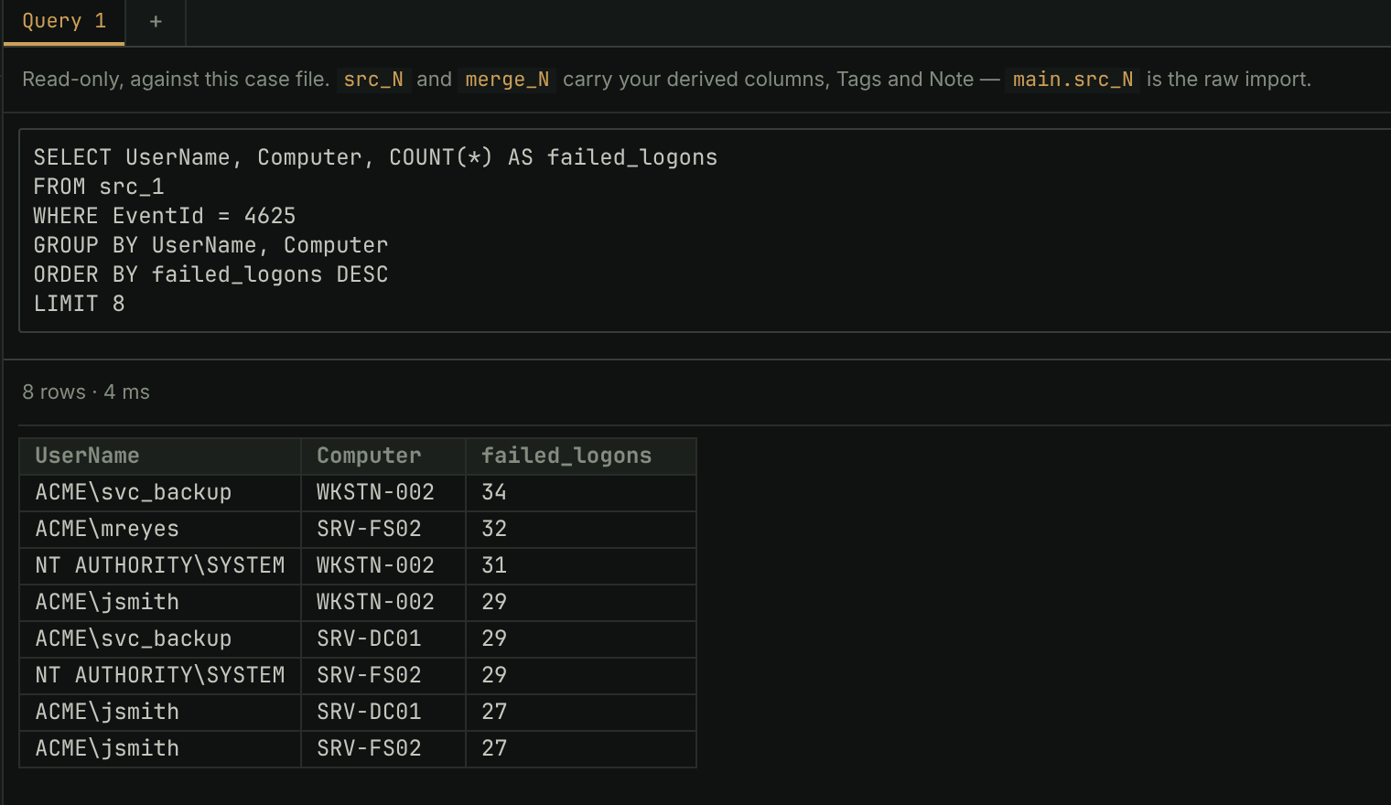1391x805 pixels.
Task: Select ACME\svc_backup in the WKSTN-002 row
Action: click(x=160, y=492)
